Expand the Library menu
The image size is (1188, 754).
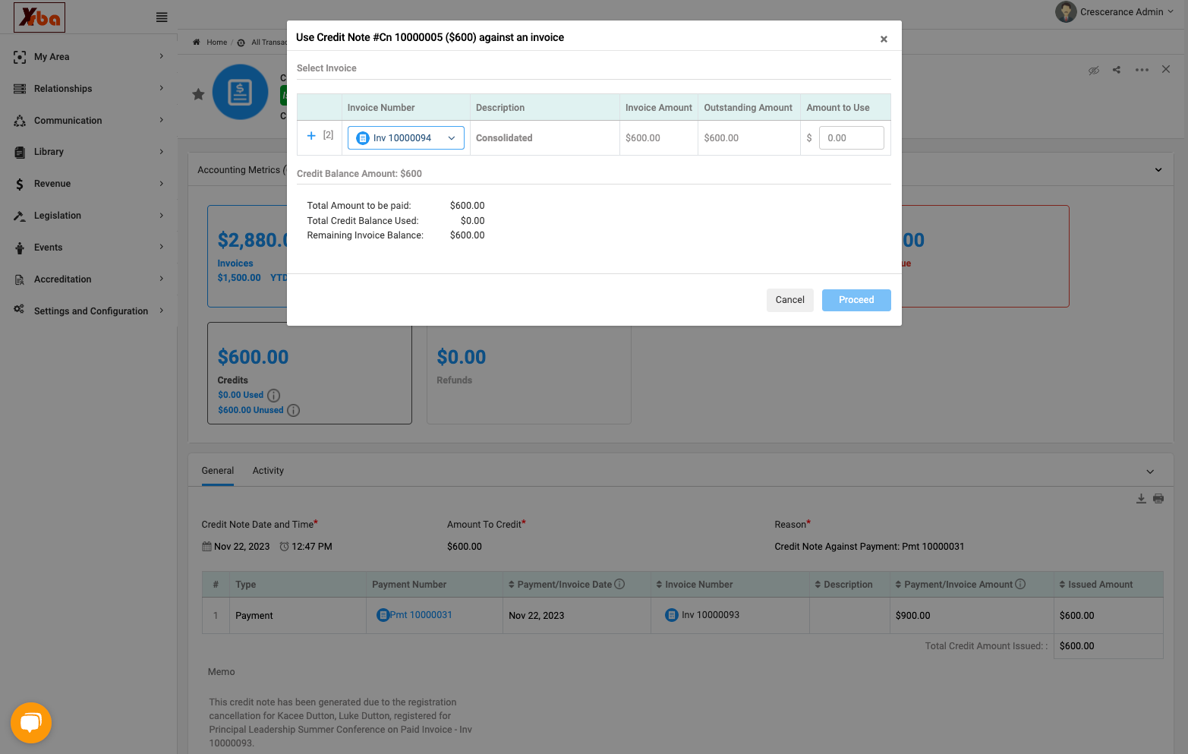tap(88, 152)
